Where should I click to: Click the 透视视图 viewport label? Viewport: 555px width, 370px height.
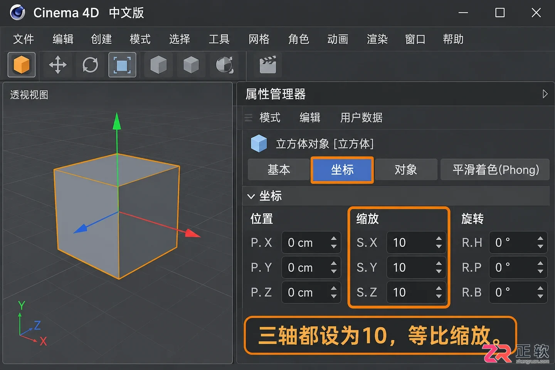[x=29, y=95]
